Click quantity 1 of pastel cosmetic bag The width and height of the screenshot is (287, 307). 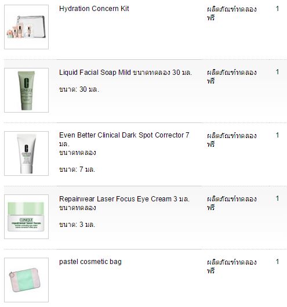point(277,262)
